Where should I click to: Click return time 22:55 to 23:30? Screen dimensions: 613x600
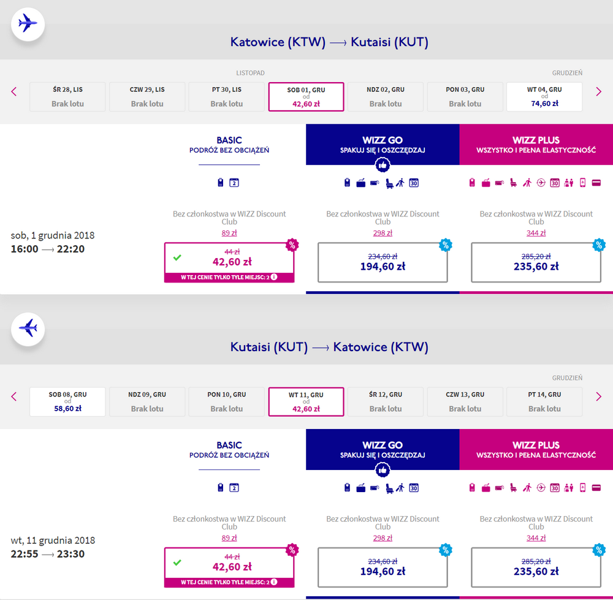[x=47, y=554]
